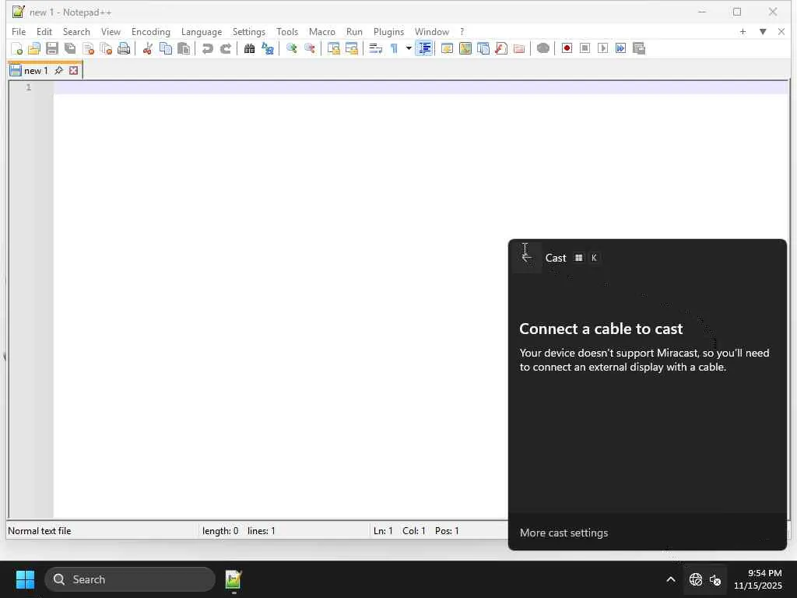
Task: Click the Notepad++ taskbar icon
Action: tap(233, 579)
